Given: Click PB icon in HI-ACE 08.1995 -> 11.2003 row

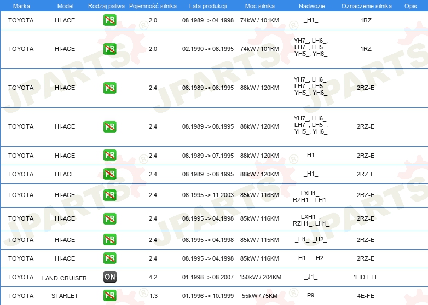Looking at the screenshot, I should click(x=109, y=195).
